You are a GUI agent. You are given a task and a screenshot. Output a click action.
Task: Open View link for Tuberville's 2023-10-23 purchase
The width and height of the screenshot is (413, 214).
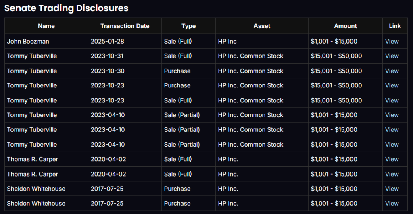pos(392,85)
